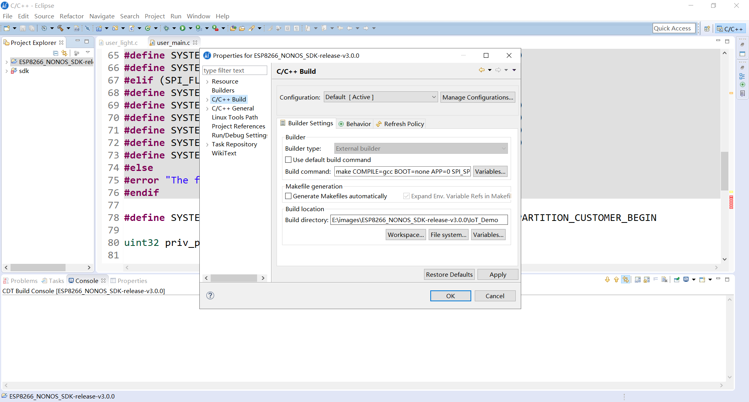
Task: Click Manage Configurations button
Action: pos(478,97)
